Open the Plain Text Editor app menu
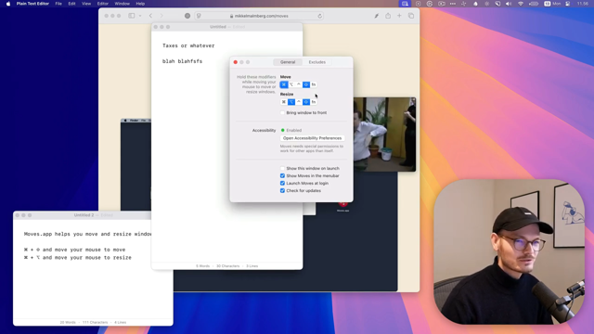 click(32, 4)
